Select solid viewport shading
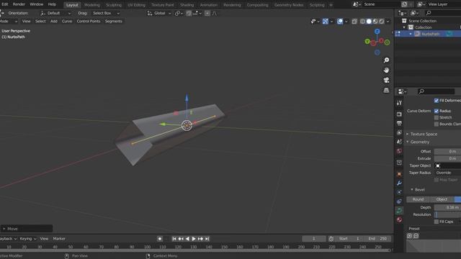Viewport: 461px width, 259px height. 369,22
